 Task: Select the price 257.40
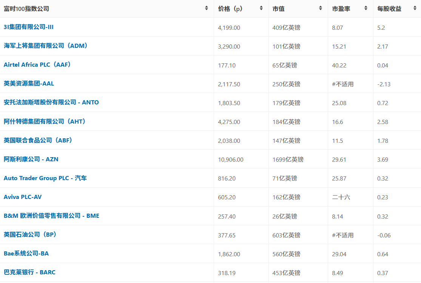[x=227, y=216]
